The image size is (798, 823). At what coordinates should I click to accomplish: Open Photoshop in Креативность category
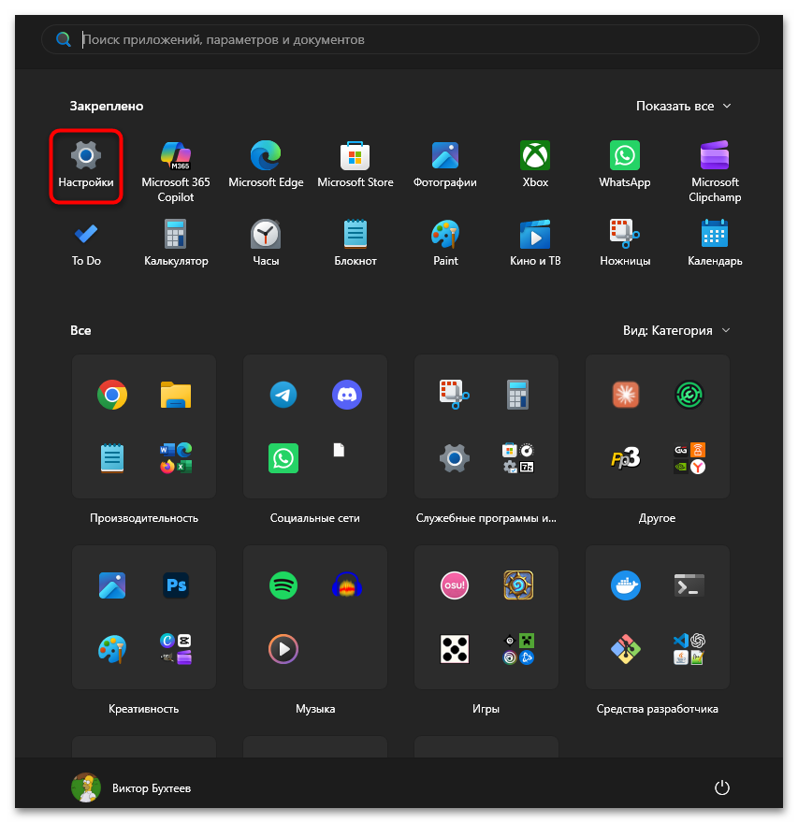coord(176,585)
